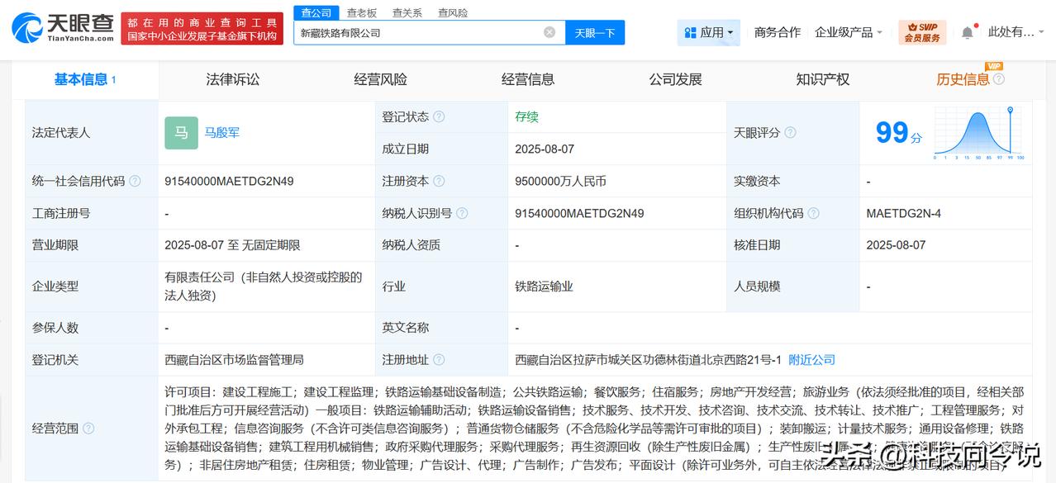Switch to the 知识产权 tab
Image resolution: width=1056 pixels, height=483 pixels.
point(822,80)
